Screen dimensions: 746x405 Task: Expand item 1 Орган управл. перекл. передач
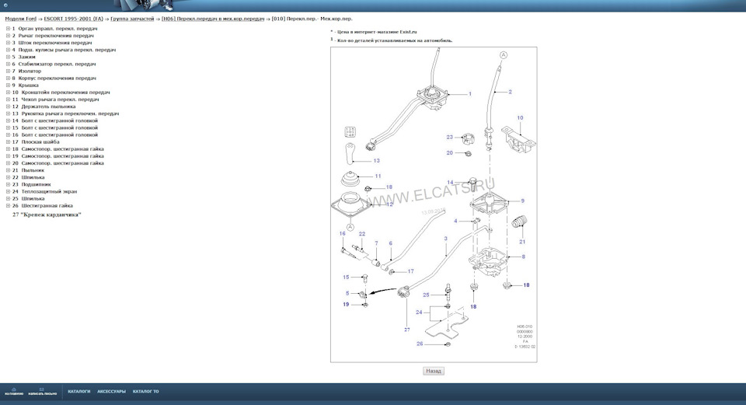click(x=8, y=29)
